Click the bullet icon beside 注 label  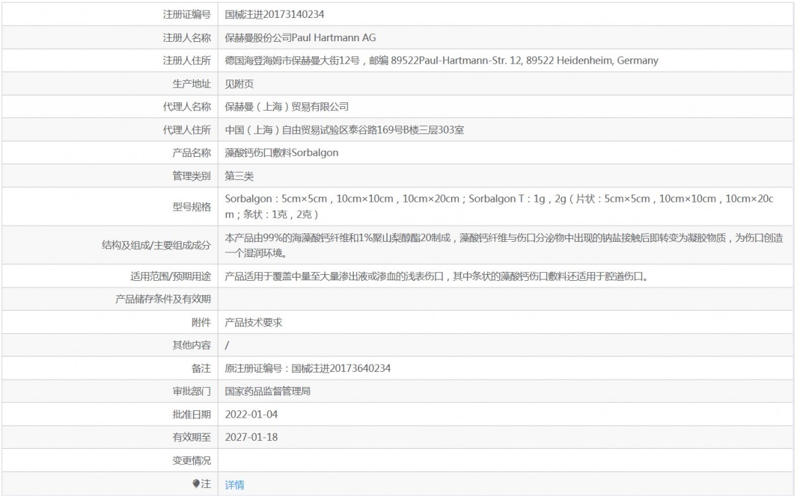196,484
